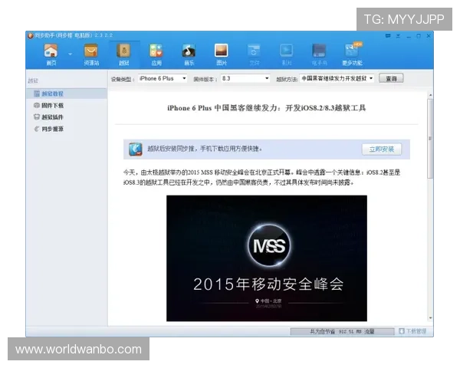
Task: Open the 应用 apps toolbar icon
Action: point(156,54)
